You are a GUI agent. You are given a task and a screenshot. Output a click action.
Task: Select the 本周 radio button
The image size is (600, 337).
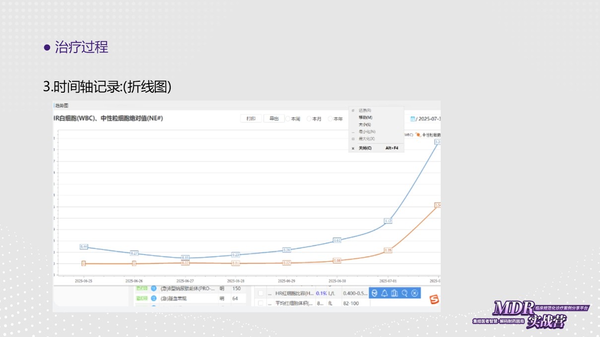[288, 119]
